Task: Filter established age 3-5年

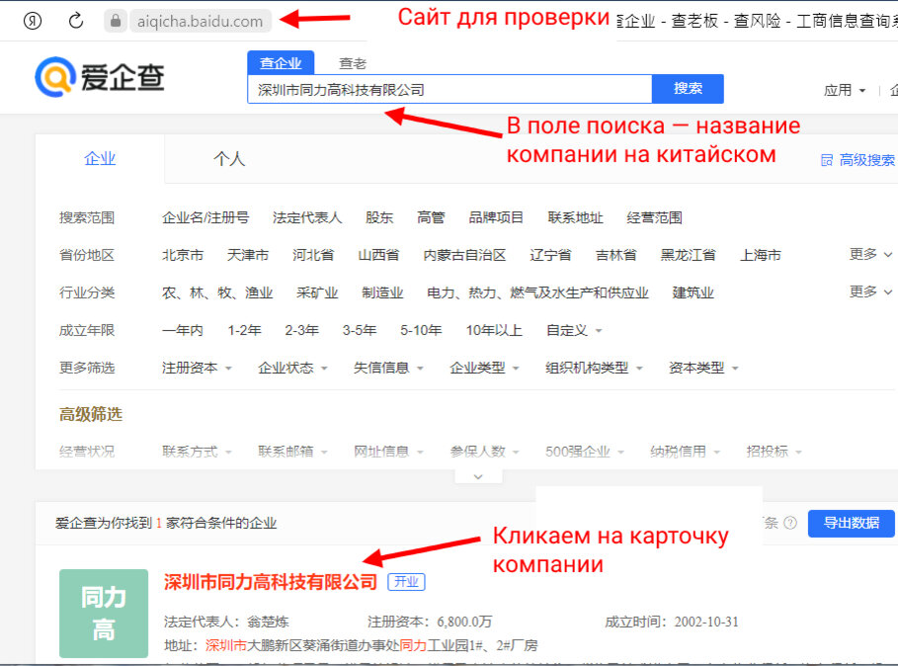Action: [359, 330]
